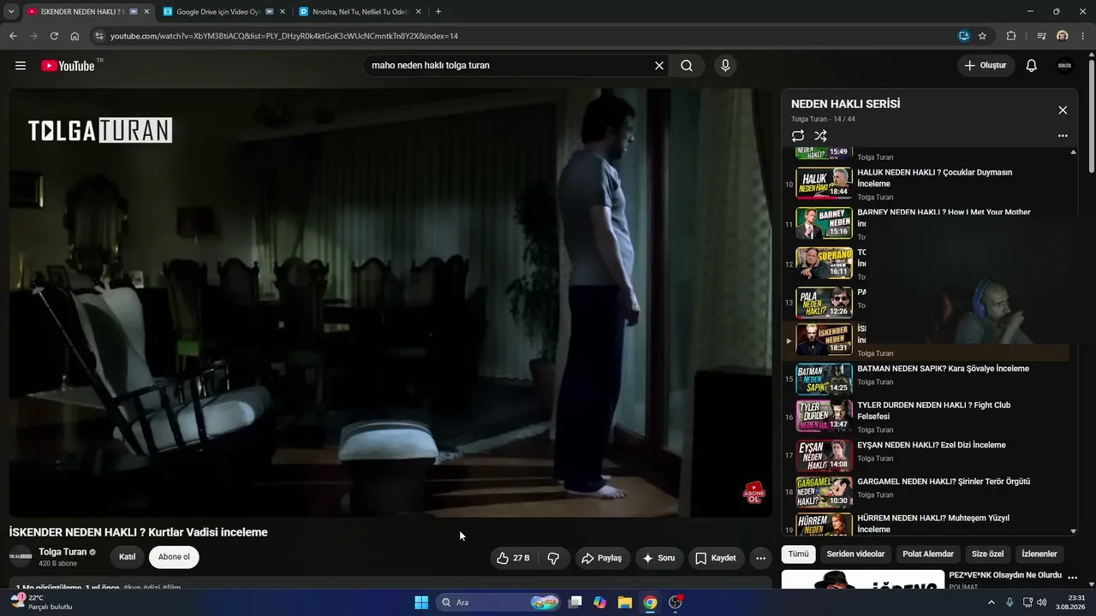This screenshot has height=616, width=1096.
Task: Select Seriden videolar filter chip
Action: [855, 554]
